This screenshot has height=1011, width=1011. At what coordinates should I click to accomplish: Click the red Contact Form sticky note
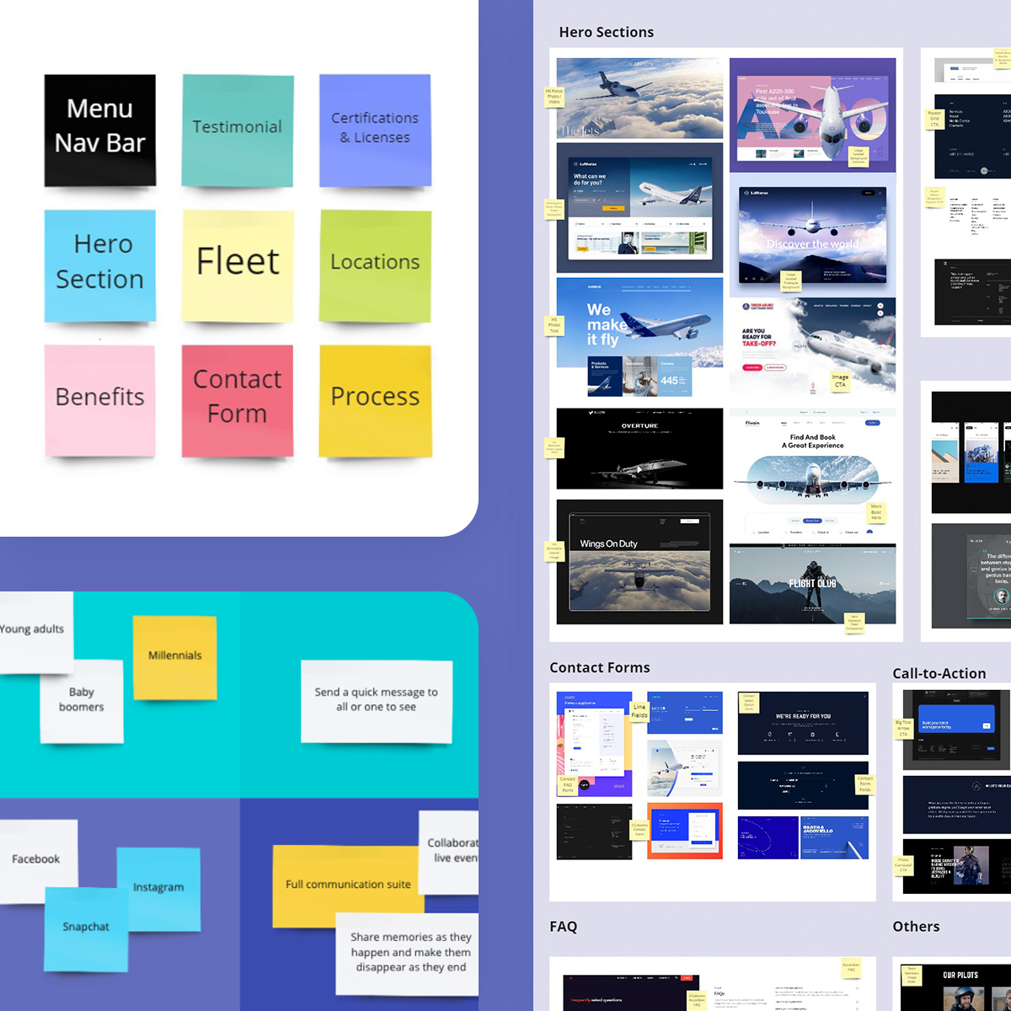(x=237, y=399)
